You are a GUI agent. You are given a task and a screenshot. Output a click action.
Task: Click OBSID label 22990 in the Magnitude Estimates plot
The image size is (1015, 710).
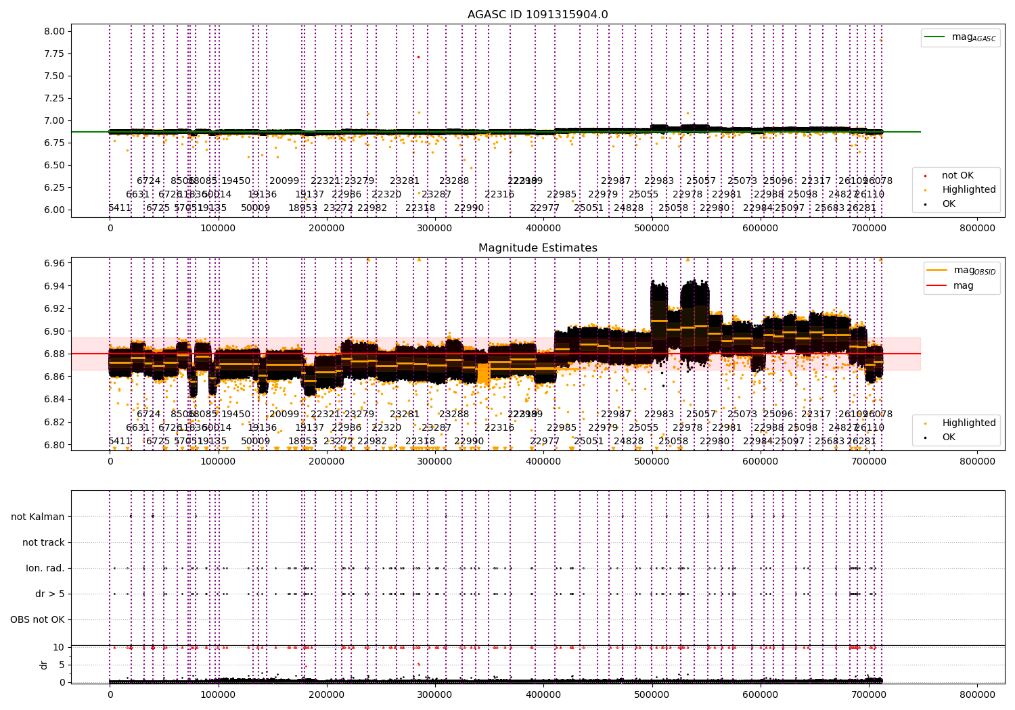click(x=469, y=441)
